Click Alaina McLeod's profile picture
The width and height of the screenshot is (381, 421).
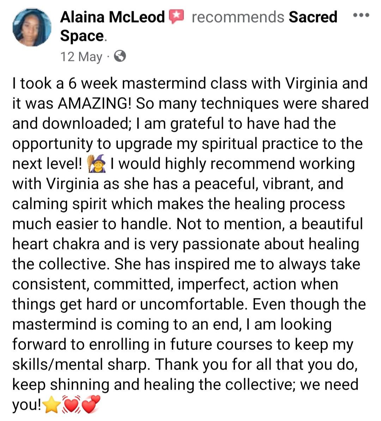click(32, 27)
